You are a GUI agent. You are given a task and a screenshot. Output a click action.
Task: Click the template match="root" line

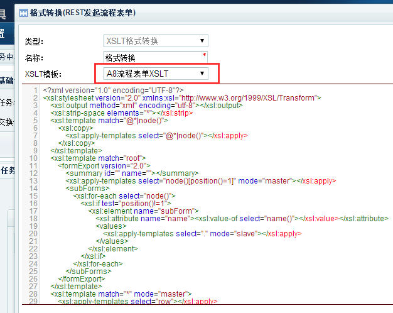(x=98, y=158)
